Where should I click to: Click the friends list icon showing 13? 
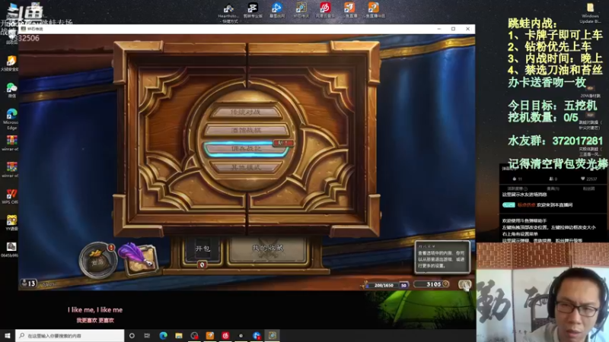28,283
